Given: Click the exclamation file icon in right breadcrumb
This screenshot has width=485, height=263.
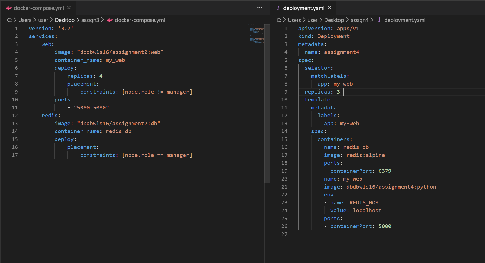Looking at the screenshot, I should tap(379, 20).
